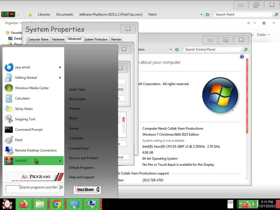280x210 pixels.
Task: Open the Getting Started icon
Action: pyautogui.click(x=8, y=78)
